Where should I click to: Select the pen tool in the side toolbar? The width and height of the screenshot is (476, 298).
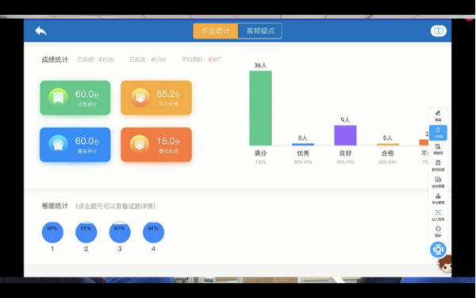(438, 116)
